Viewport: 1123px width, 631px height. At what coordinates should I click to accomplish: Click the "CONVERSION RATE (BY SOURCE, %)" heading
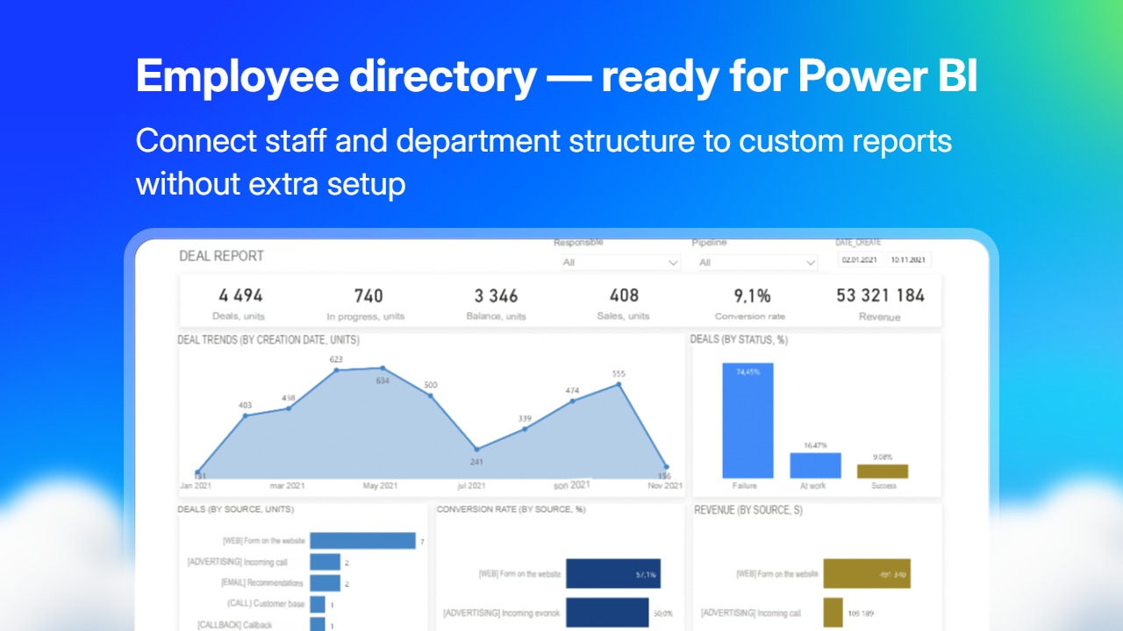pos(511,509)
